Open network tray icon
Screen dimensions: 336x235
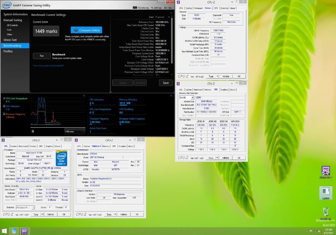315,231
